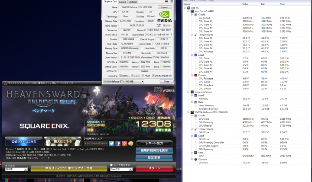312x182 pixels.
Task: Collapse the Intel Core i5-4440 node
Action: pyautogui.click(x=188, y=11)
